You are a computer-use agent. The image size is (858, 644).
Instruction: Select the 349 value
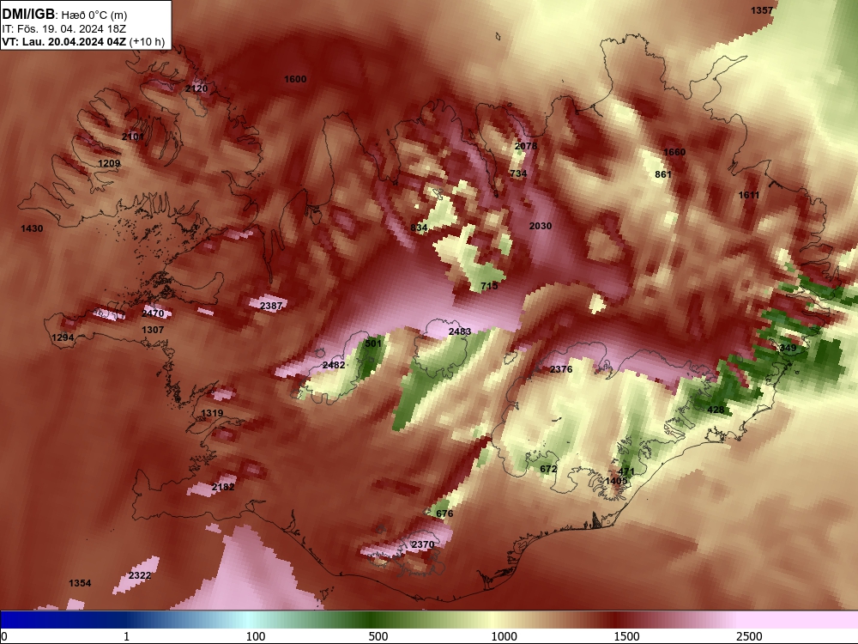pyautogui.click(x=788, y=348)
